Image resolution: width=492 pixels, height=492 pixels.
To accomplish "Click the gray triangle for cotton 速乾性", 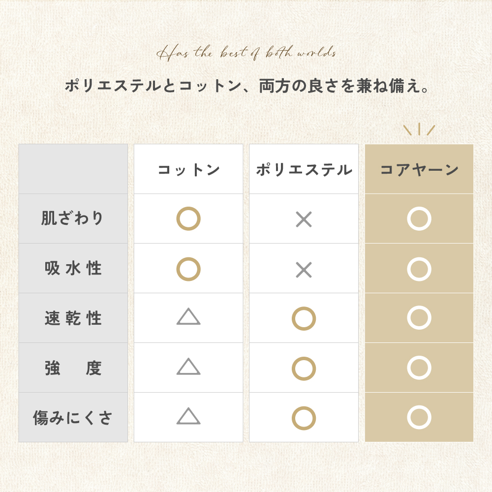I will [188, 316].
